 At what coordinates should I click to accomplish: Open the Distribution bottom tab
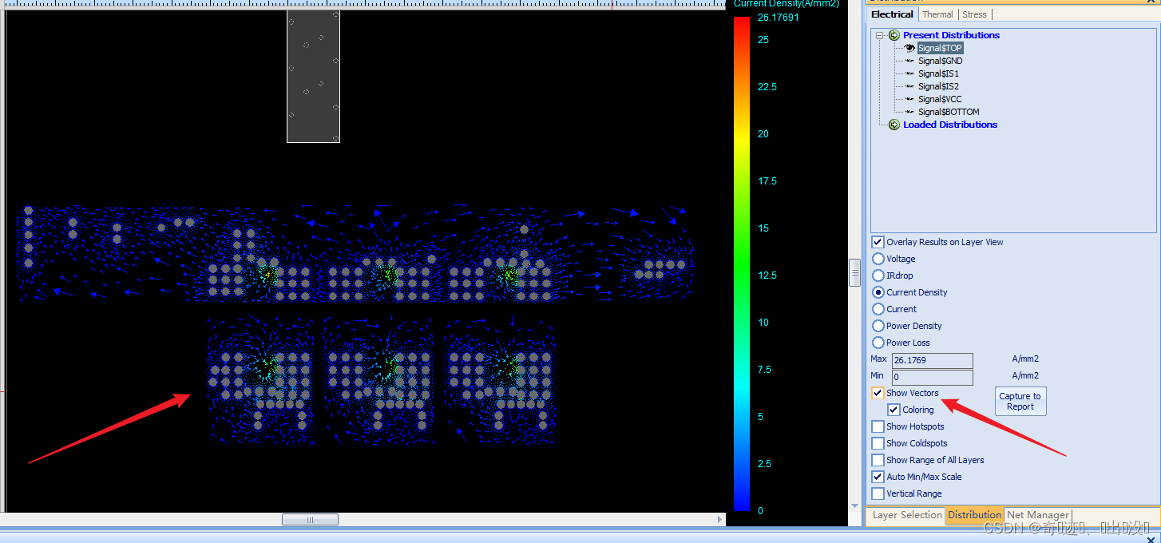pyautogui.click(x=974, y=515)
